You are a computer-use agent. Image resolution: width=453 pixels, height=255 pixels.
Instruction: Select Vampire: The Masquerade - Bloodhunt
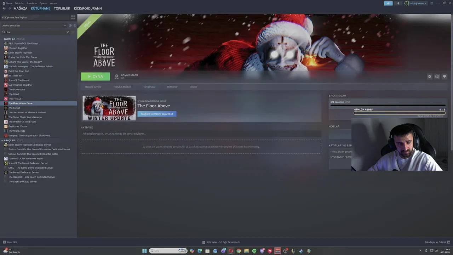pyautogui.click(x=29, y=136)
